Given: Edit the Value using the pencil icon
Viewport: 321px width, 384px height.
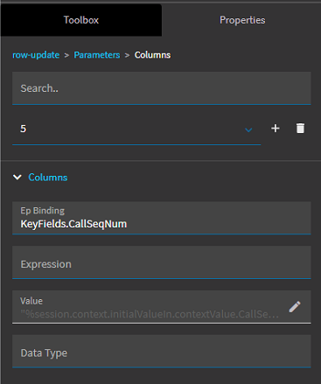Looking at the screenshot, I should tap(295, 307).
